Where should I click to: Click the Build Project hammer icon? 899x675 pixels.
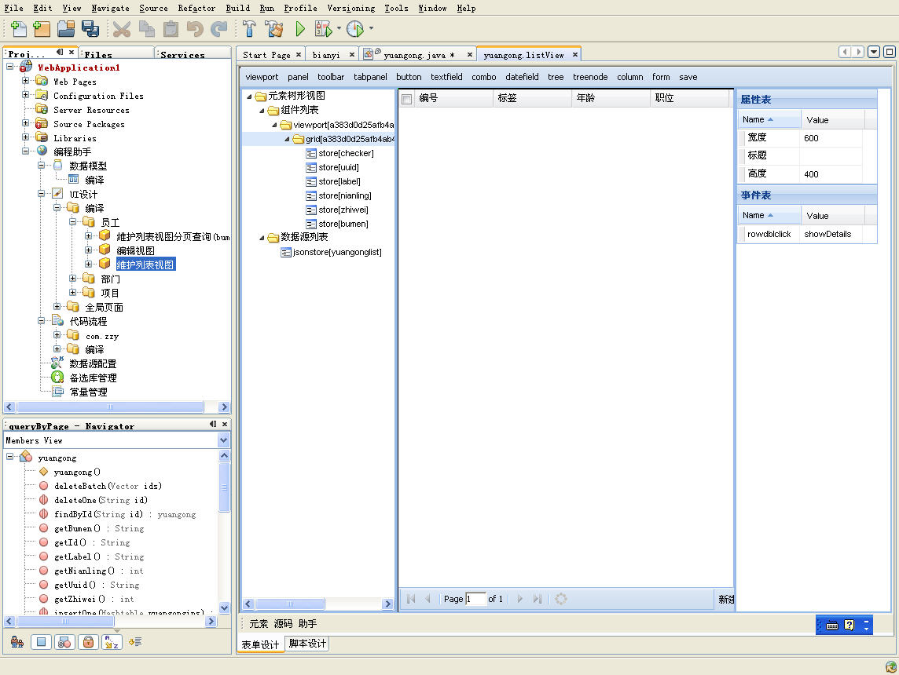tap(248, 28)
